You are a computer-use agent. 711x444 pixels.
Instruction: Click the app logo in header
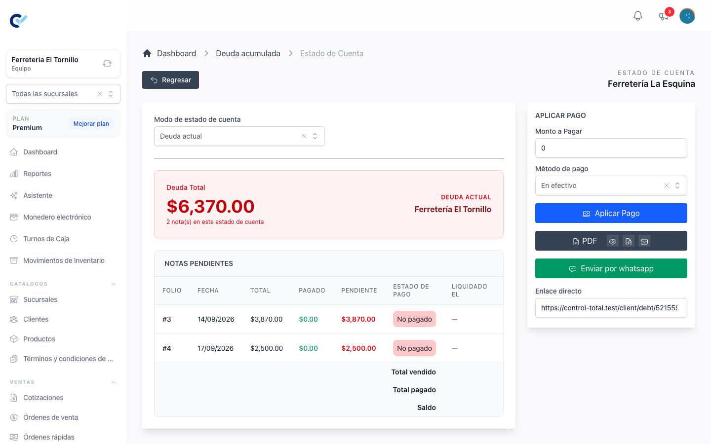pyautogui.click(x=19, y=20)
